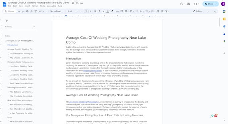Add a comment from toolbar
The height and width of the screenshot is (124, 228).
point(122,11)
